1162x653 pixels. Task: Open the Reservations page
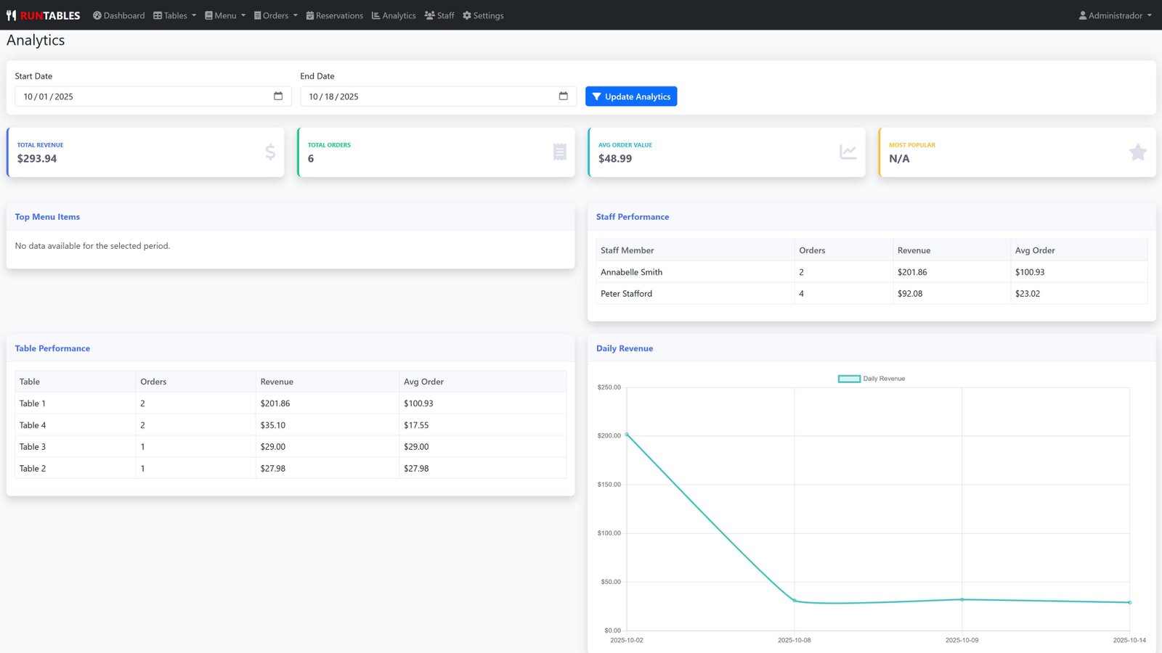coord(334,15)
